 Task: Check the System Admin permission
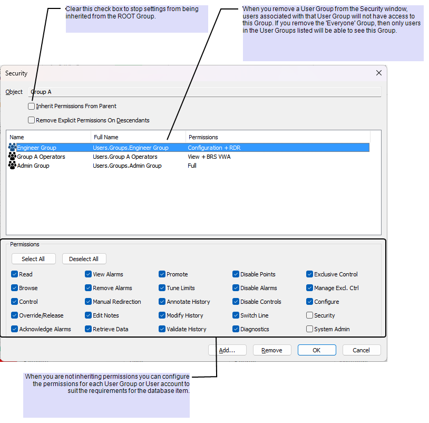(310, 329)
